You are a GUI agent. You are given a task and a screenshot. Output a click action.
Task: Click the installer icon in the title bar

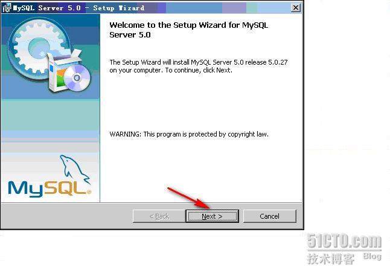click(x=7, y=8)
